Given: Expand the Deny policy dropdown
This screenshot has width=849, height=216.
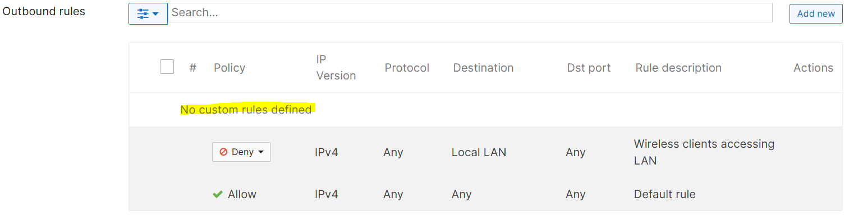Looking at the screenshot, I should pyautogui.click(x=241, y=152).
